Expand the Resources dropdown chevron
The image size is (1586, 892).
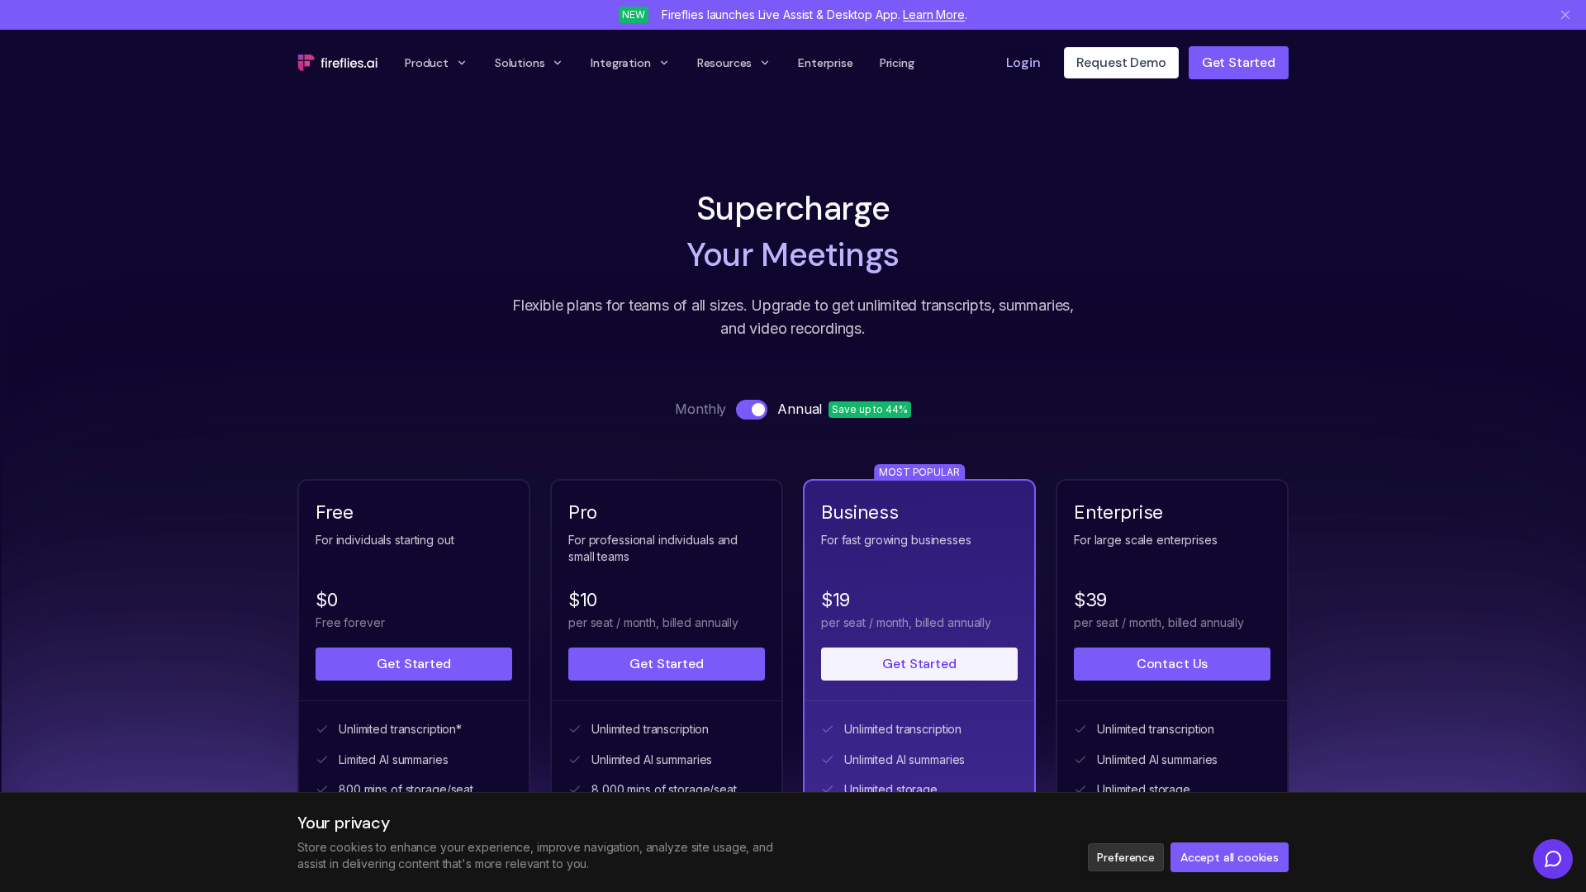[x=764, y=63]
